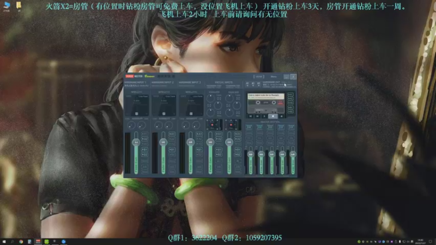Click second virtual input fader gain knob
This screenshot has width=436, height=245.
(x=229, y=142)
